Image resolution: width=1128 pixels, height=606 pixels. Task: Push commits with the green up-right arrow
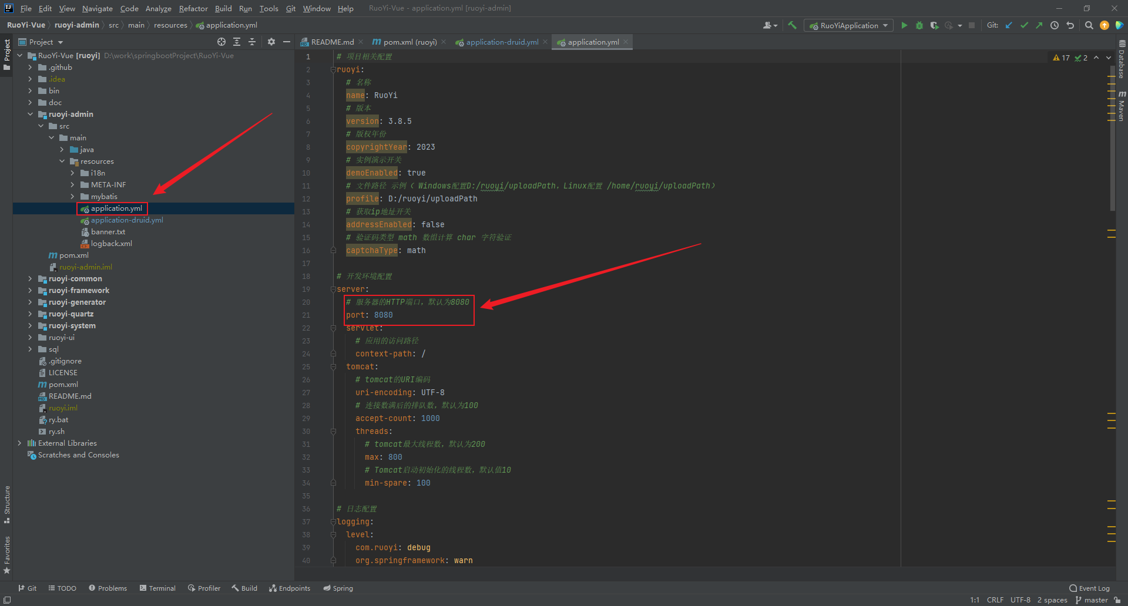point(1039,25)
